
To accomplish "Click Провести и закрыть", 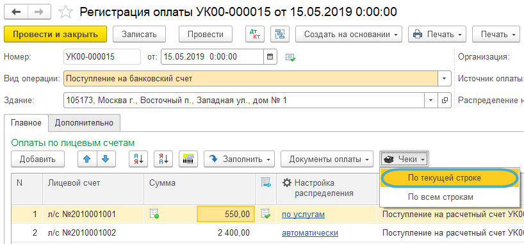I will [x=55, y=34].
